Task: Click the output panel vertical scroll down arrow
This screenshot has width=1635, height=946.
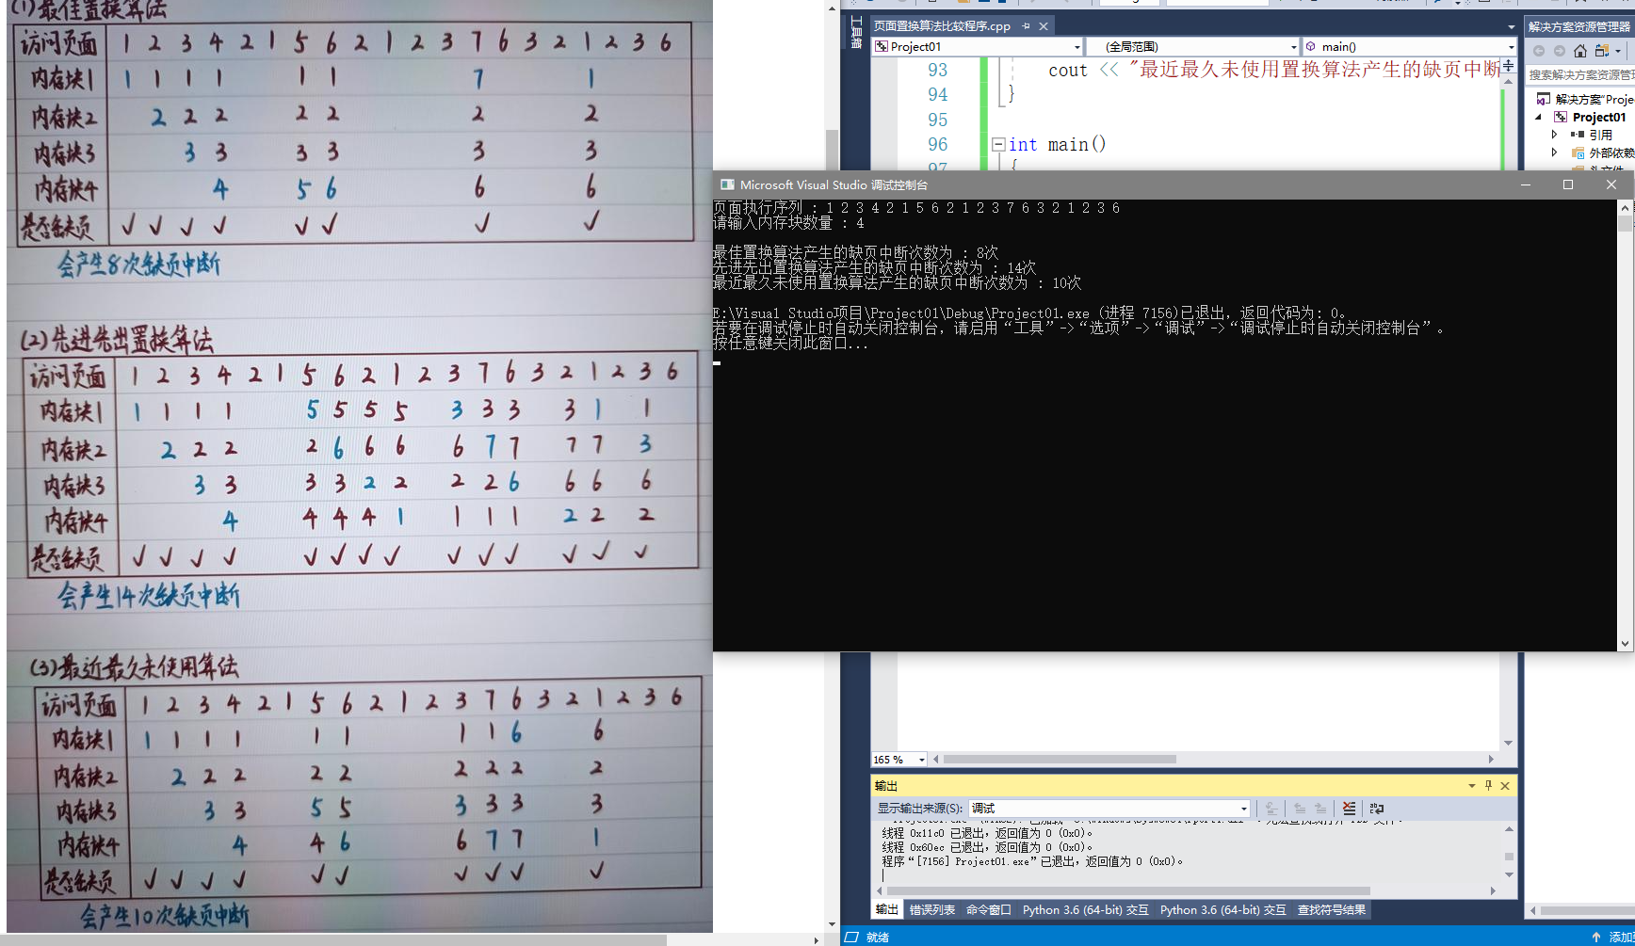Action: pyautogui.click(x=1509, y=875)
